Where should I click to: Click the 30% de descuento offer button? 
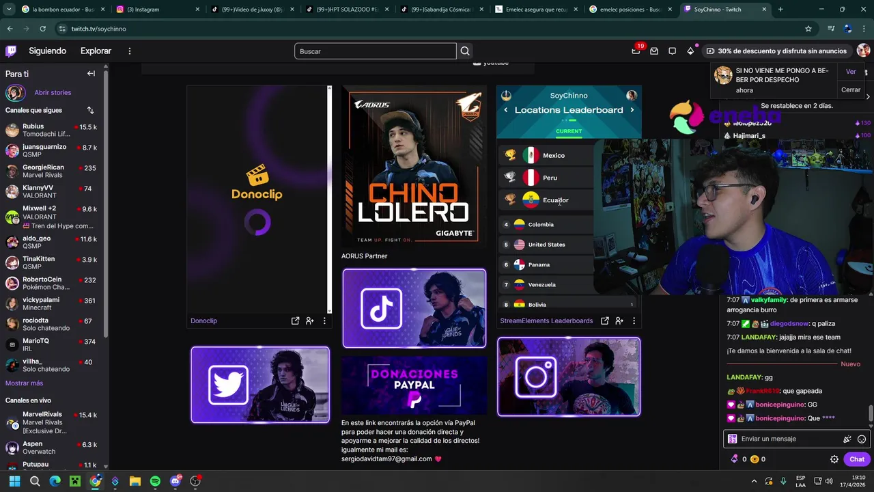(x=777, y=51)
